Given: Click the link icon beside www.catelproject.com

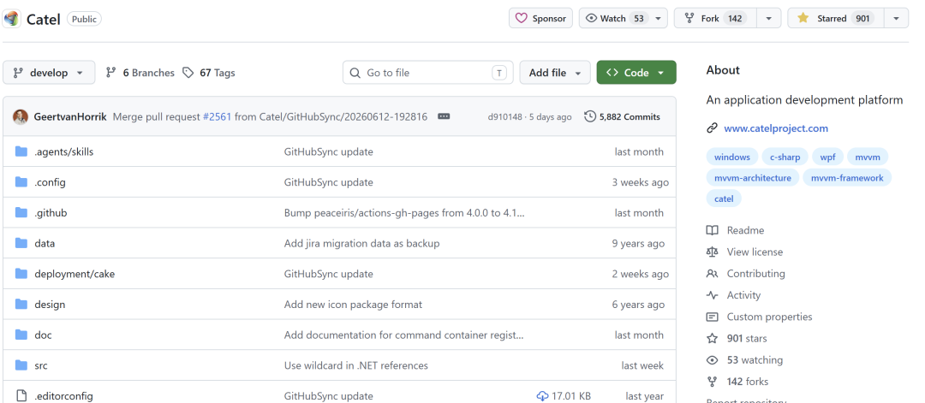Looking at the screenshot, I should click(x=712, y=127).
